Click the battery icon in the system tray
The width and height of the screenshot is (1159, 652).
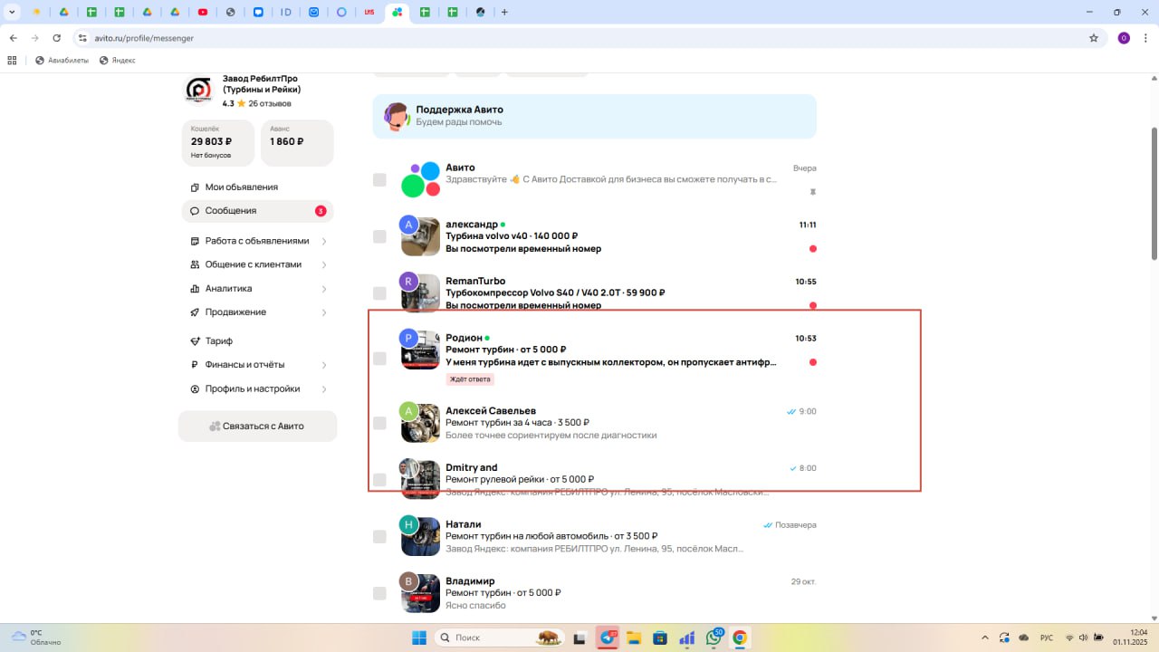[x=1098, y=638]
